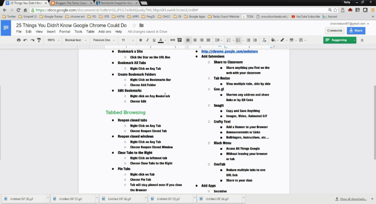Click the insert link icon
This screenshot has width=376, height=204.
tap(172, 40)
